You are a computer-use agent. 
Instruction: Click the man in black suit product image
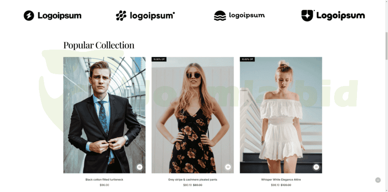(105, 115)
